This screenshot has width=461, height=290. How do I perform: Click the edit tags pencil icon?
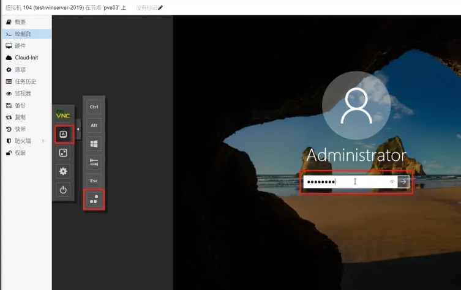[x=160, y=7]
